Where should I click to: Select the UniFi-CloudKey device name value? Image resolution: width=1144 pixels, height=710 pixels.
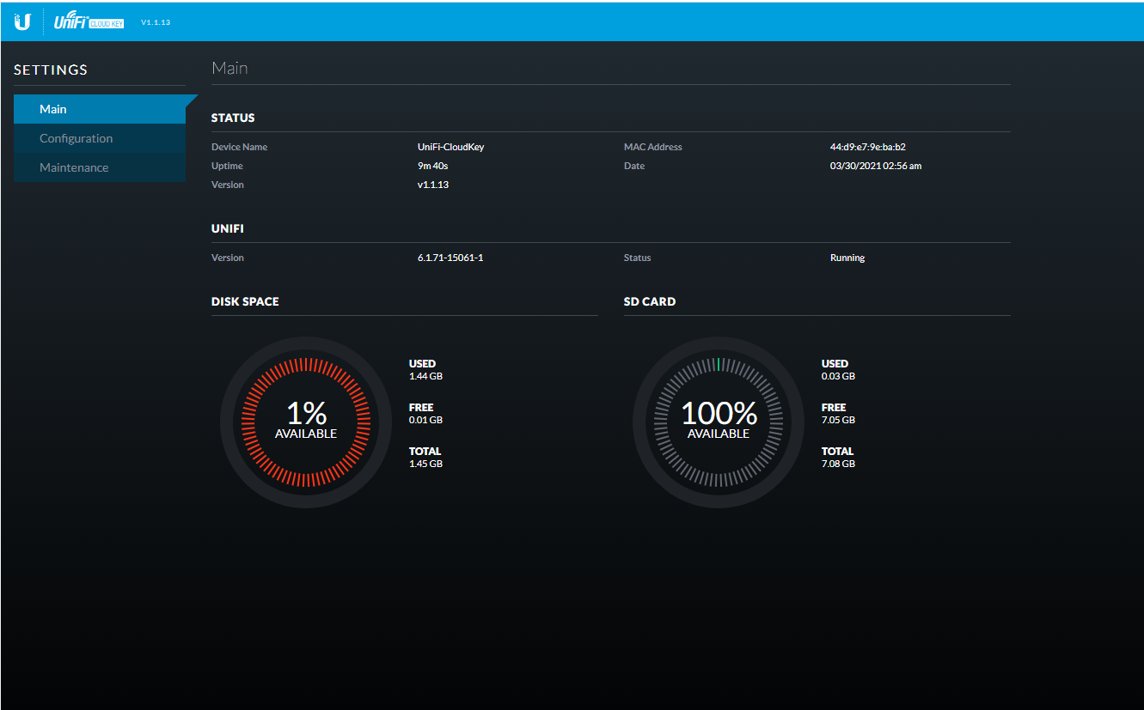(x=450, y=147)
